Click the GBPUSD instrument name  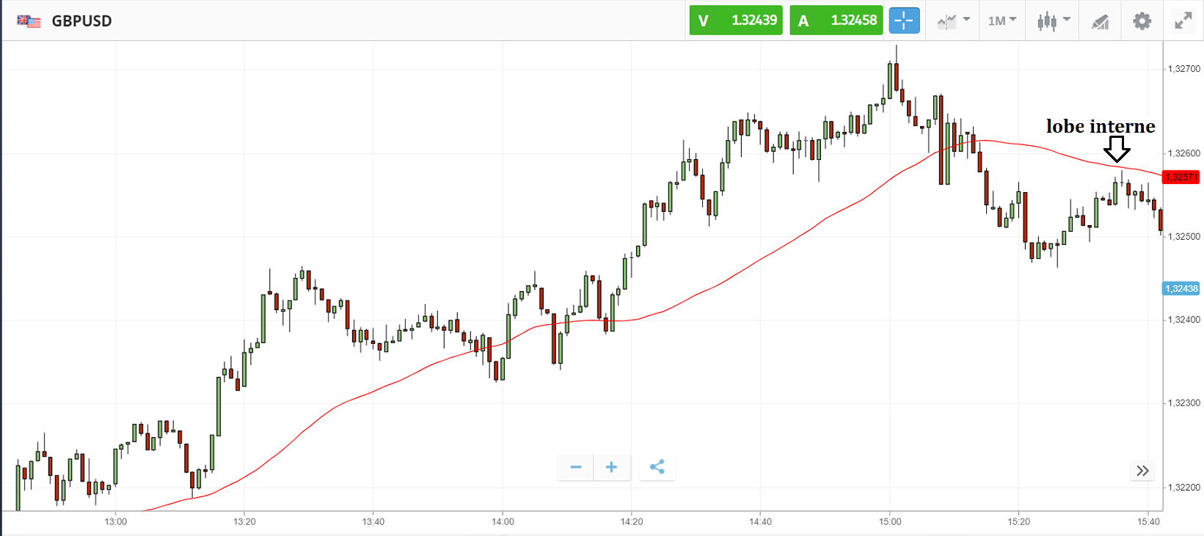[x=81, y=21]
